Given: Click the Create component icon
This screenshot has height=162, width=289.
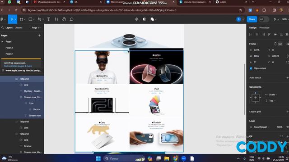Looking at the screenshot, I should [x=137, y=19].
